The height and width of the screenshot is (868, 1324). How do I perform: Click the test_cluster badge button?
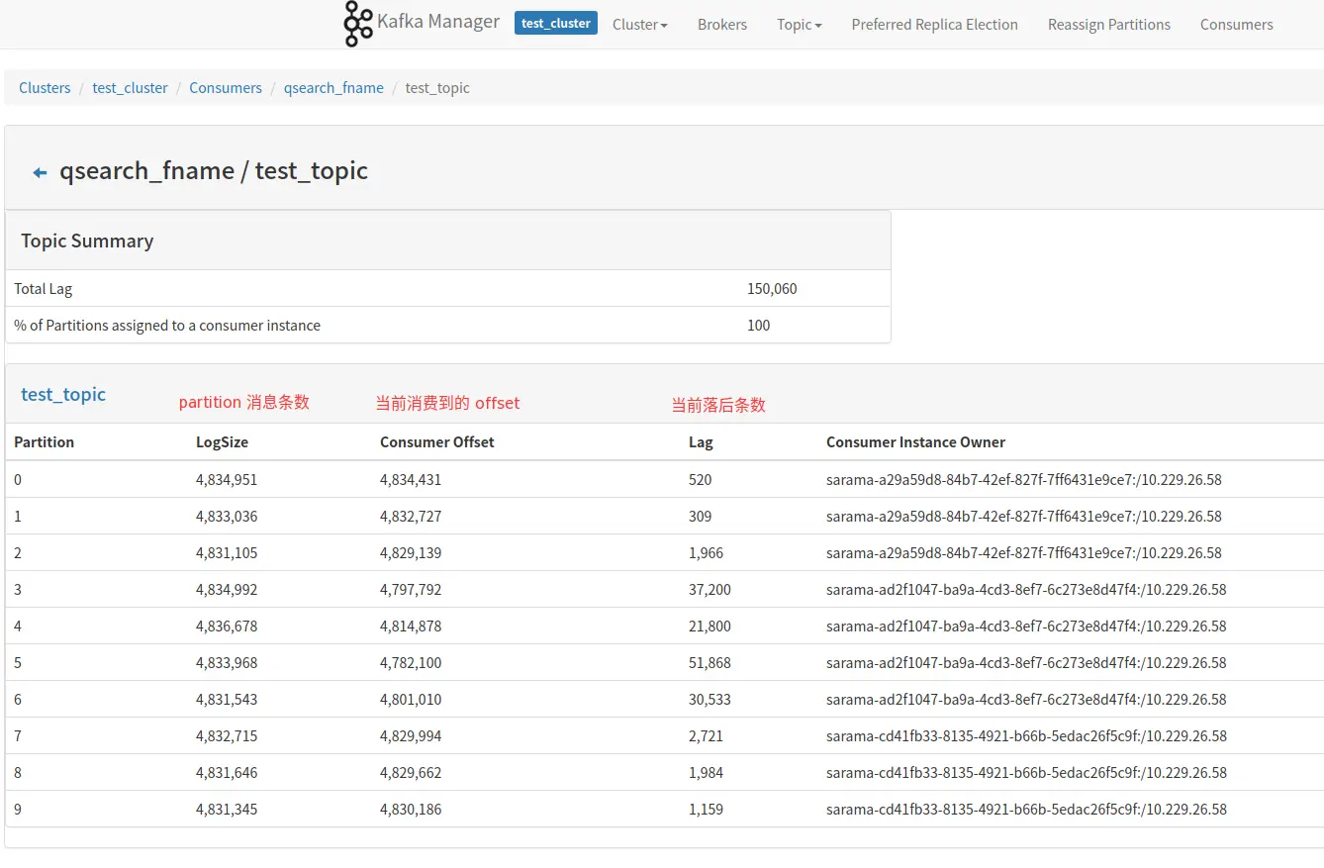tap(555, 23)
